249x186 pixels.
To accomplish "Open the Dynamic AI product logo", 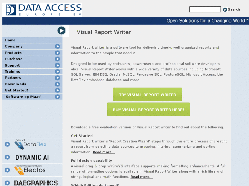I will (x=32, y=157).
